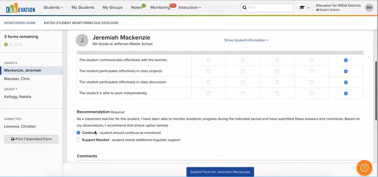Expand Show student information
Screen dimensions: 378x177
coord(246,40)
